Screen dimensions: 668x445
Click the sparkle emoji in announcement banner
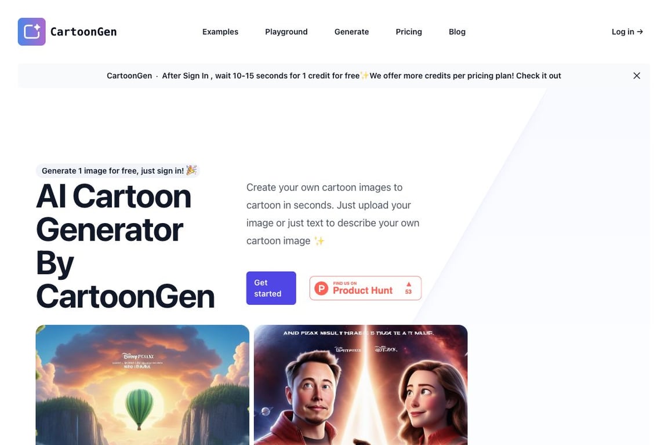point(365,76)
